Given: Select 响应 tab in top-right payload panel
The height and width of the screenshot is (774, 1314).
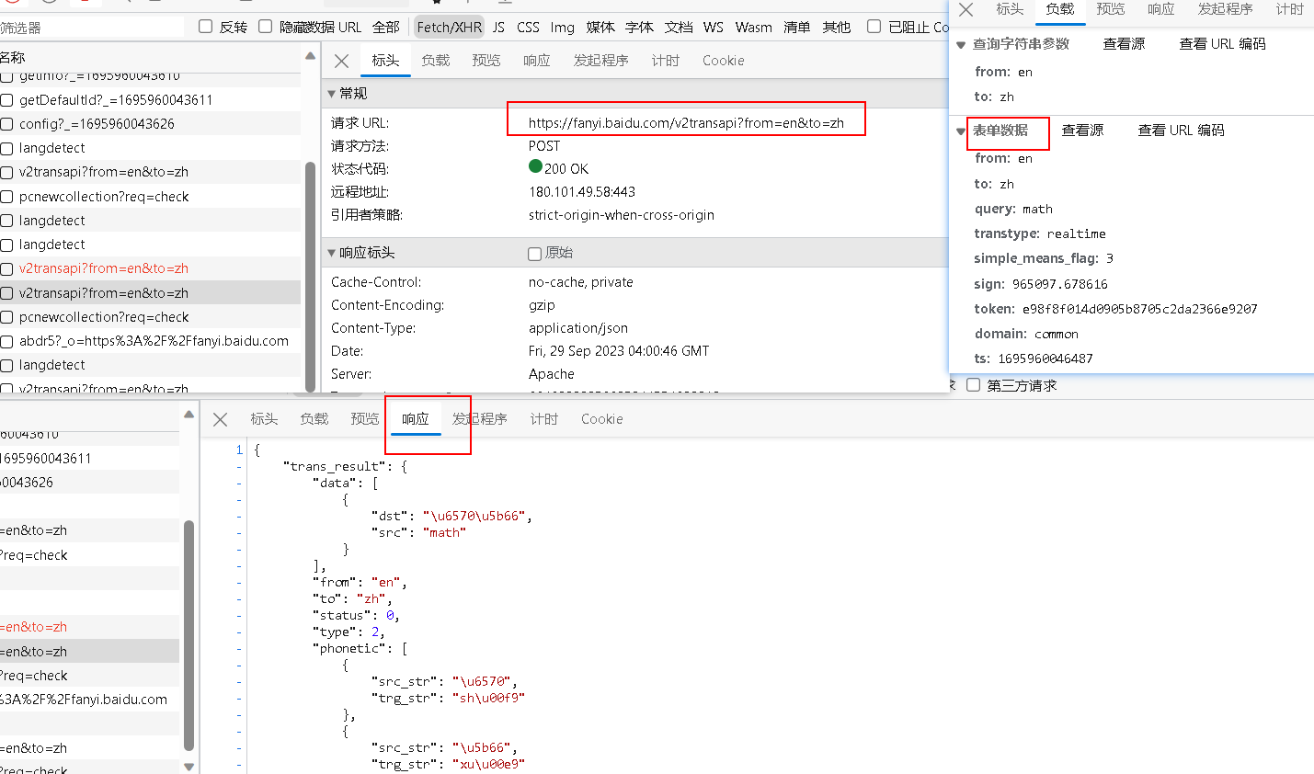Looking at the screenshot, I should click(x=1161, y=9).
